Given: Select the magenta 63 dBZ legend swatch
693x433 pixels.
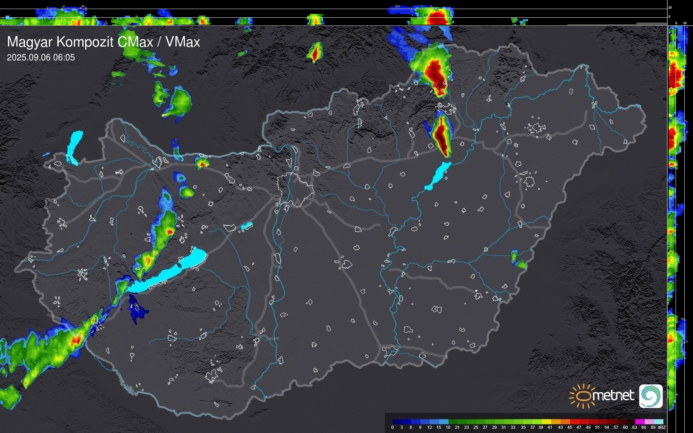Looking at the screenshot, I should (x=639, y=422).
